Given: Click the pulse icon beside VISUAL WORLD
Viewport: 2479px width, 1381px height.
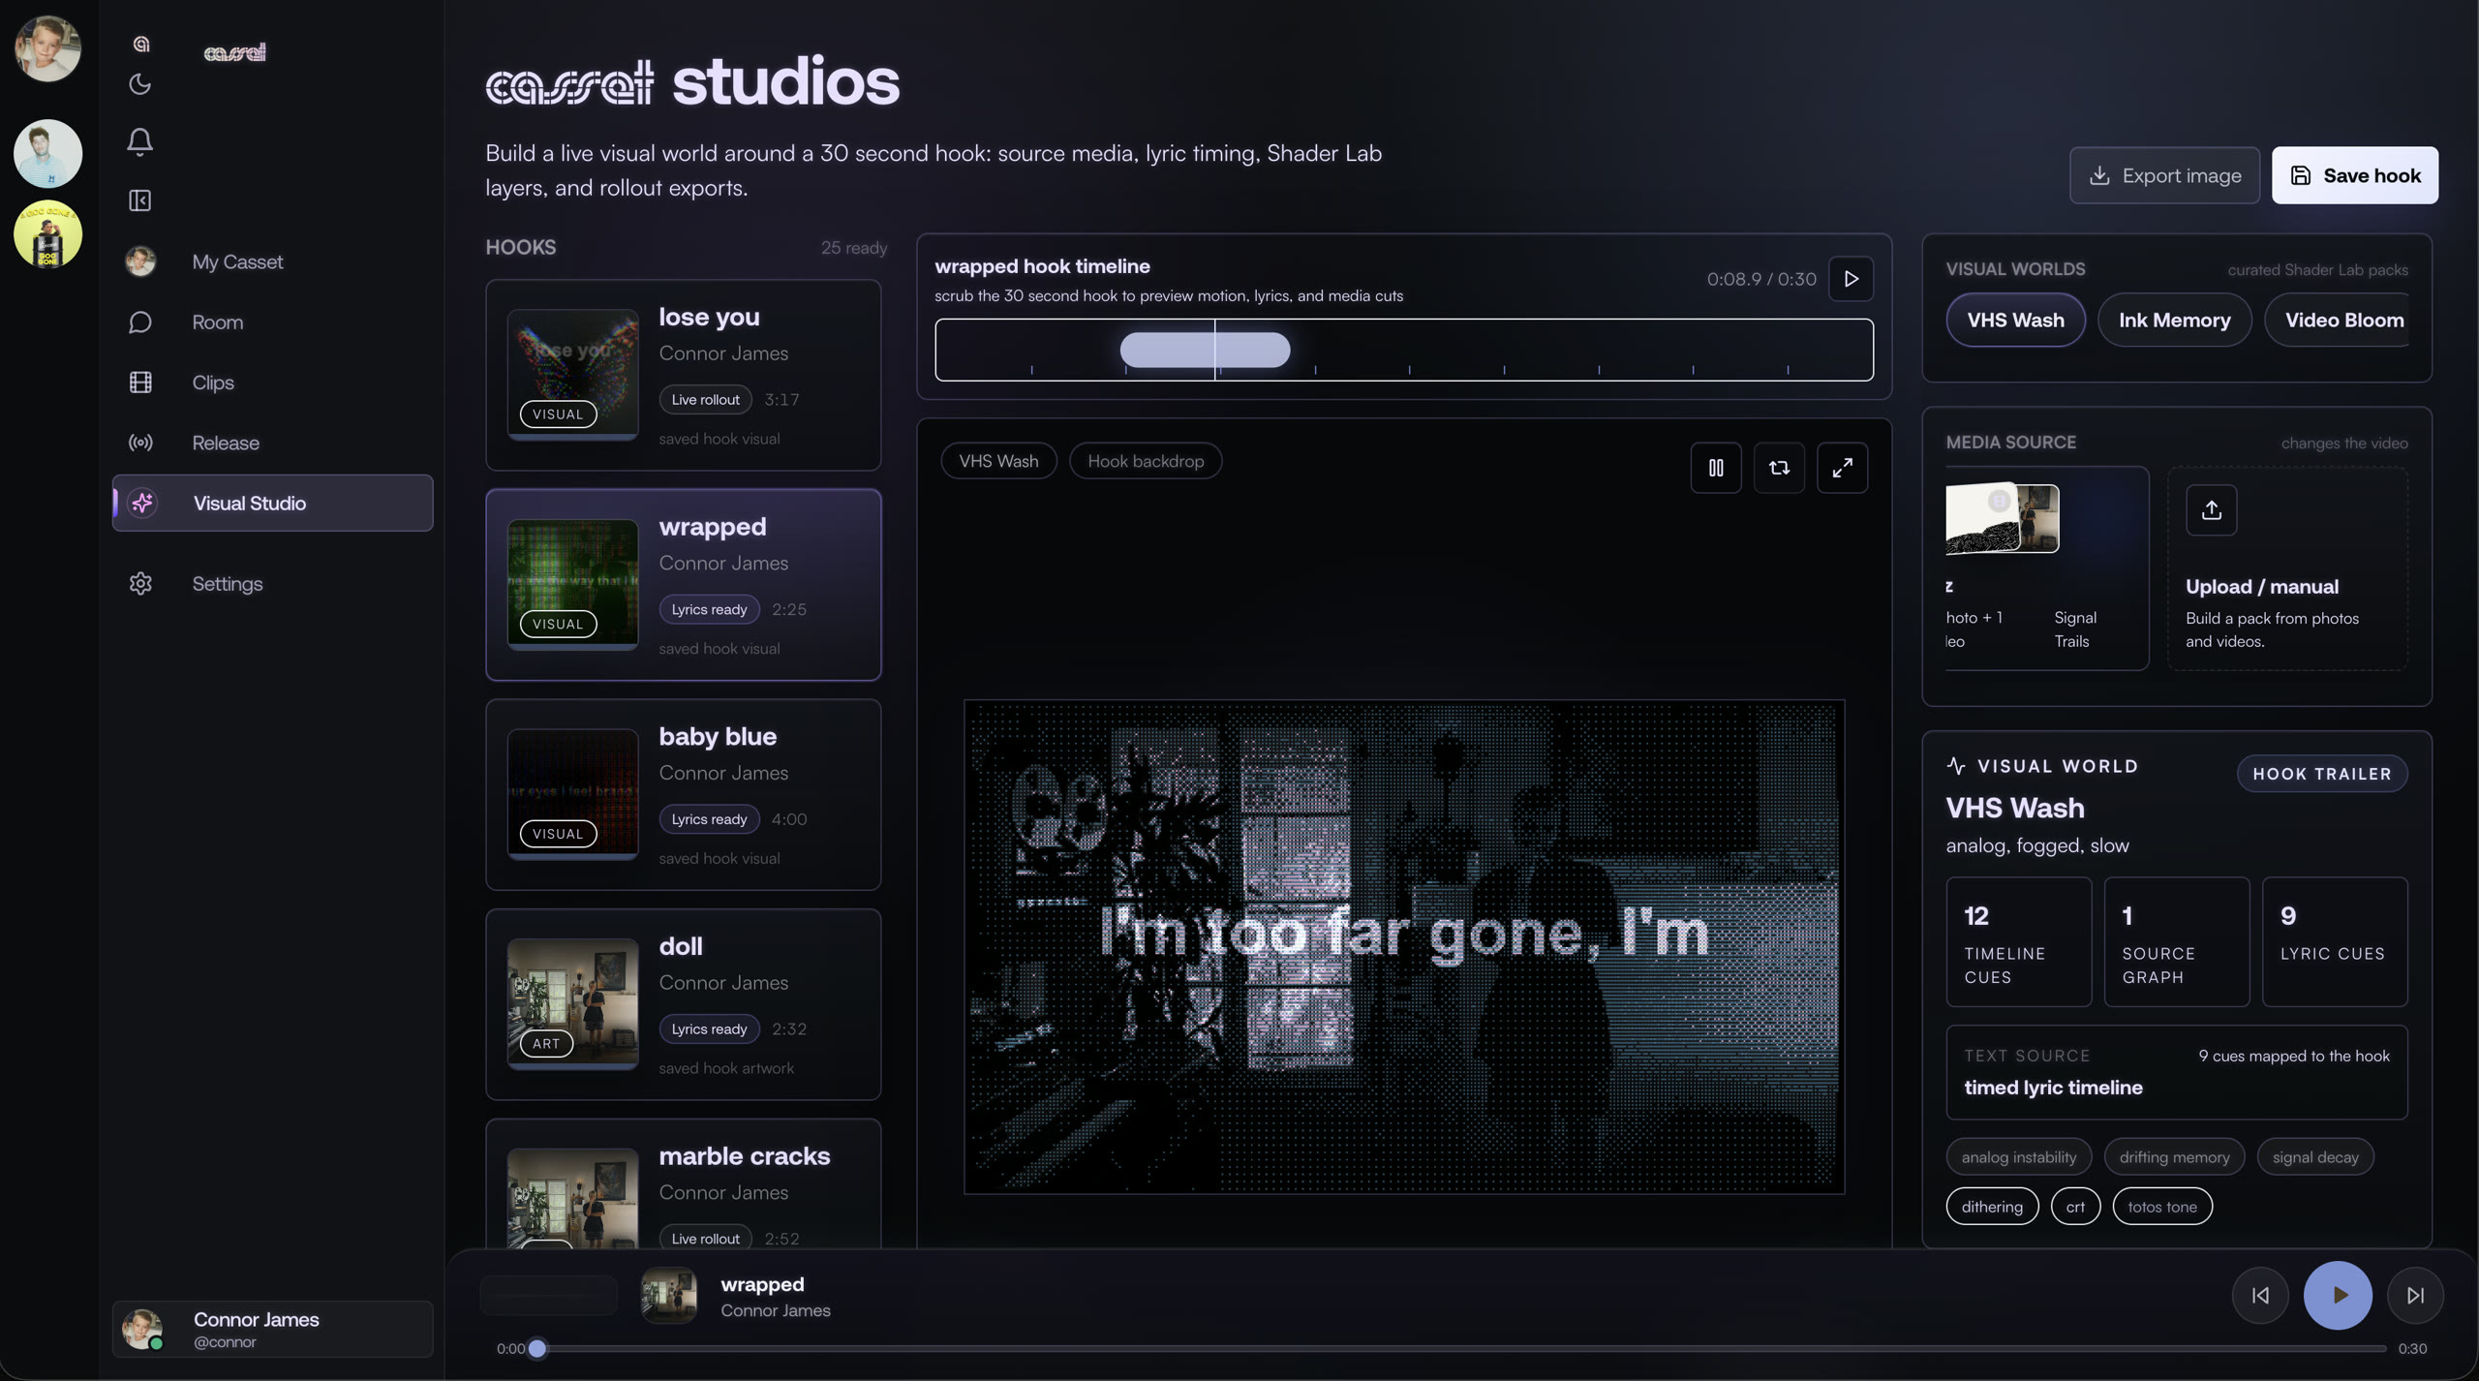Looking at the screenshot, I should coord(1955,766).
